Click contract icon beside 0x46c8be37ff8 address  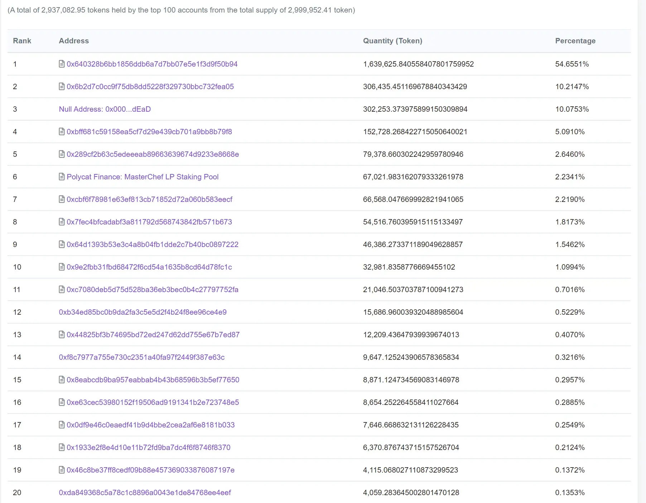[x=62, y=470]
